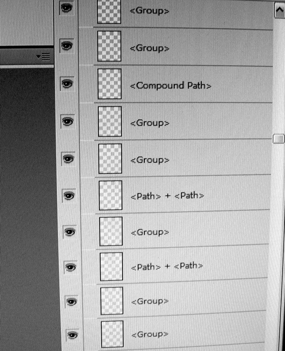Toggle visibility eye of lower Path + Path row
This screenshot has width=285, height=351.
(70, 267)
